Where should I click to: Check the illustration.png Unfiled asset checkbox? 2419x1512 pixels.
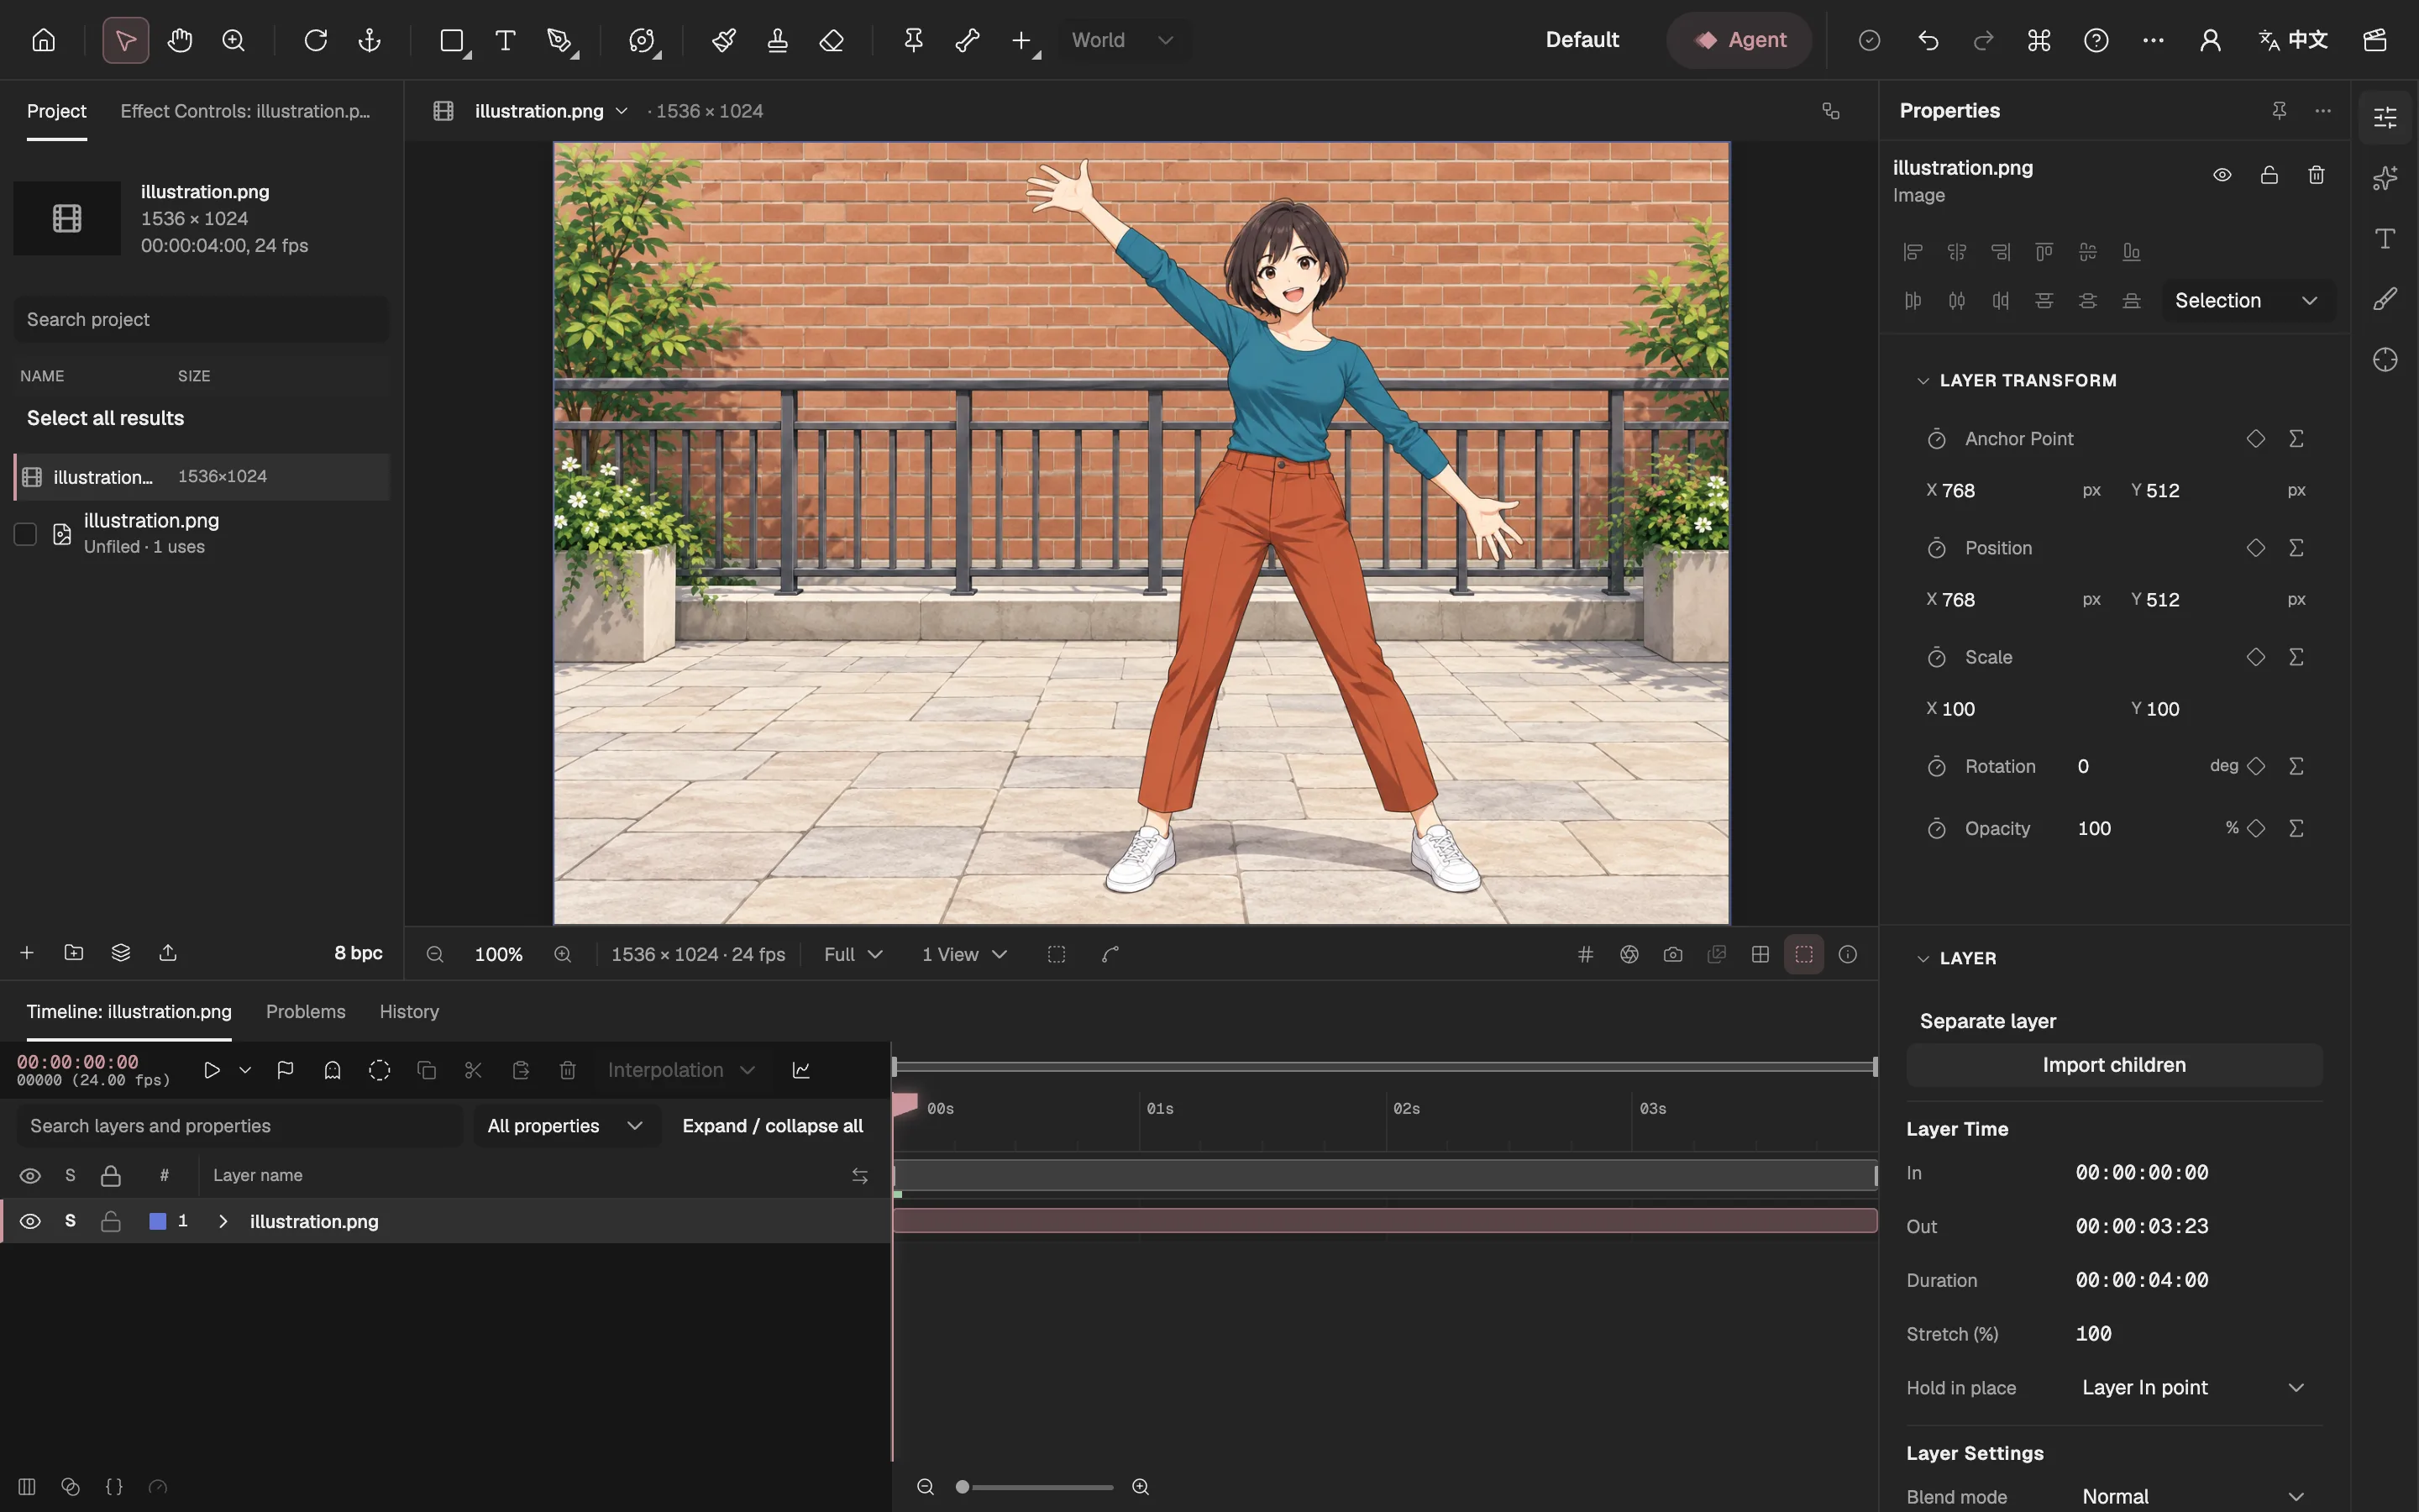click(x=25, y=534)
